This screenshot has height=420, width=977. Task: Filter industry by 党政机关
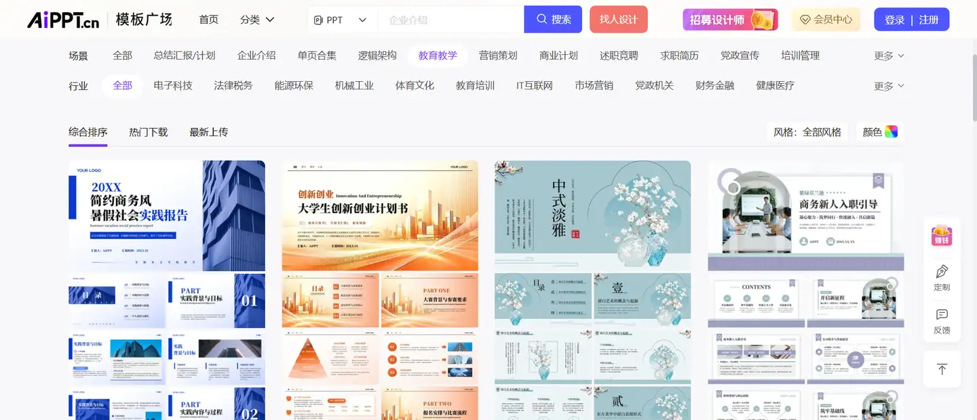[654, 85]
